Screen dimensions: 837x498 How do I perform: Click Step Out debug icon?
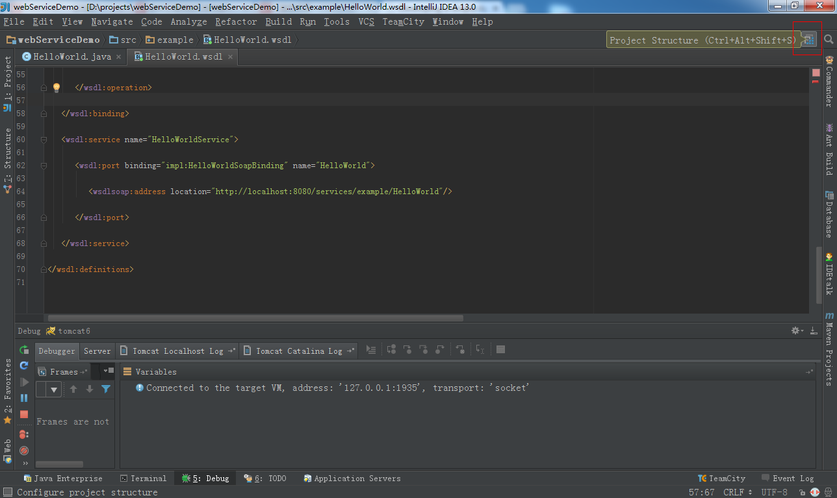point(440,350)
